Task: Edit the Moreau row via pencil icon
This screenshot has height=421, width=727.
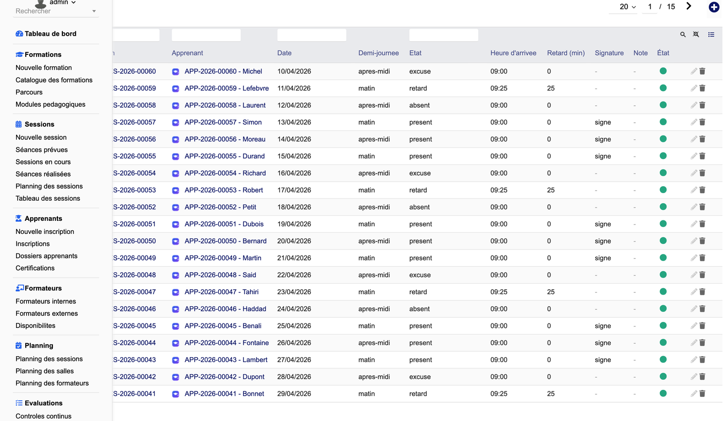Action: point(694,139)
